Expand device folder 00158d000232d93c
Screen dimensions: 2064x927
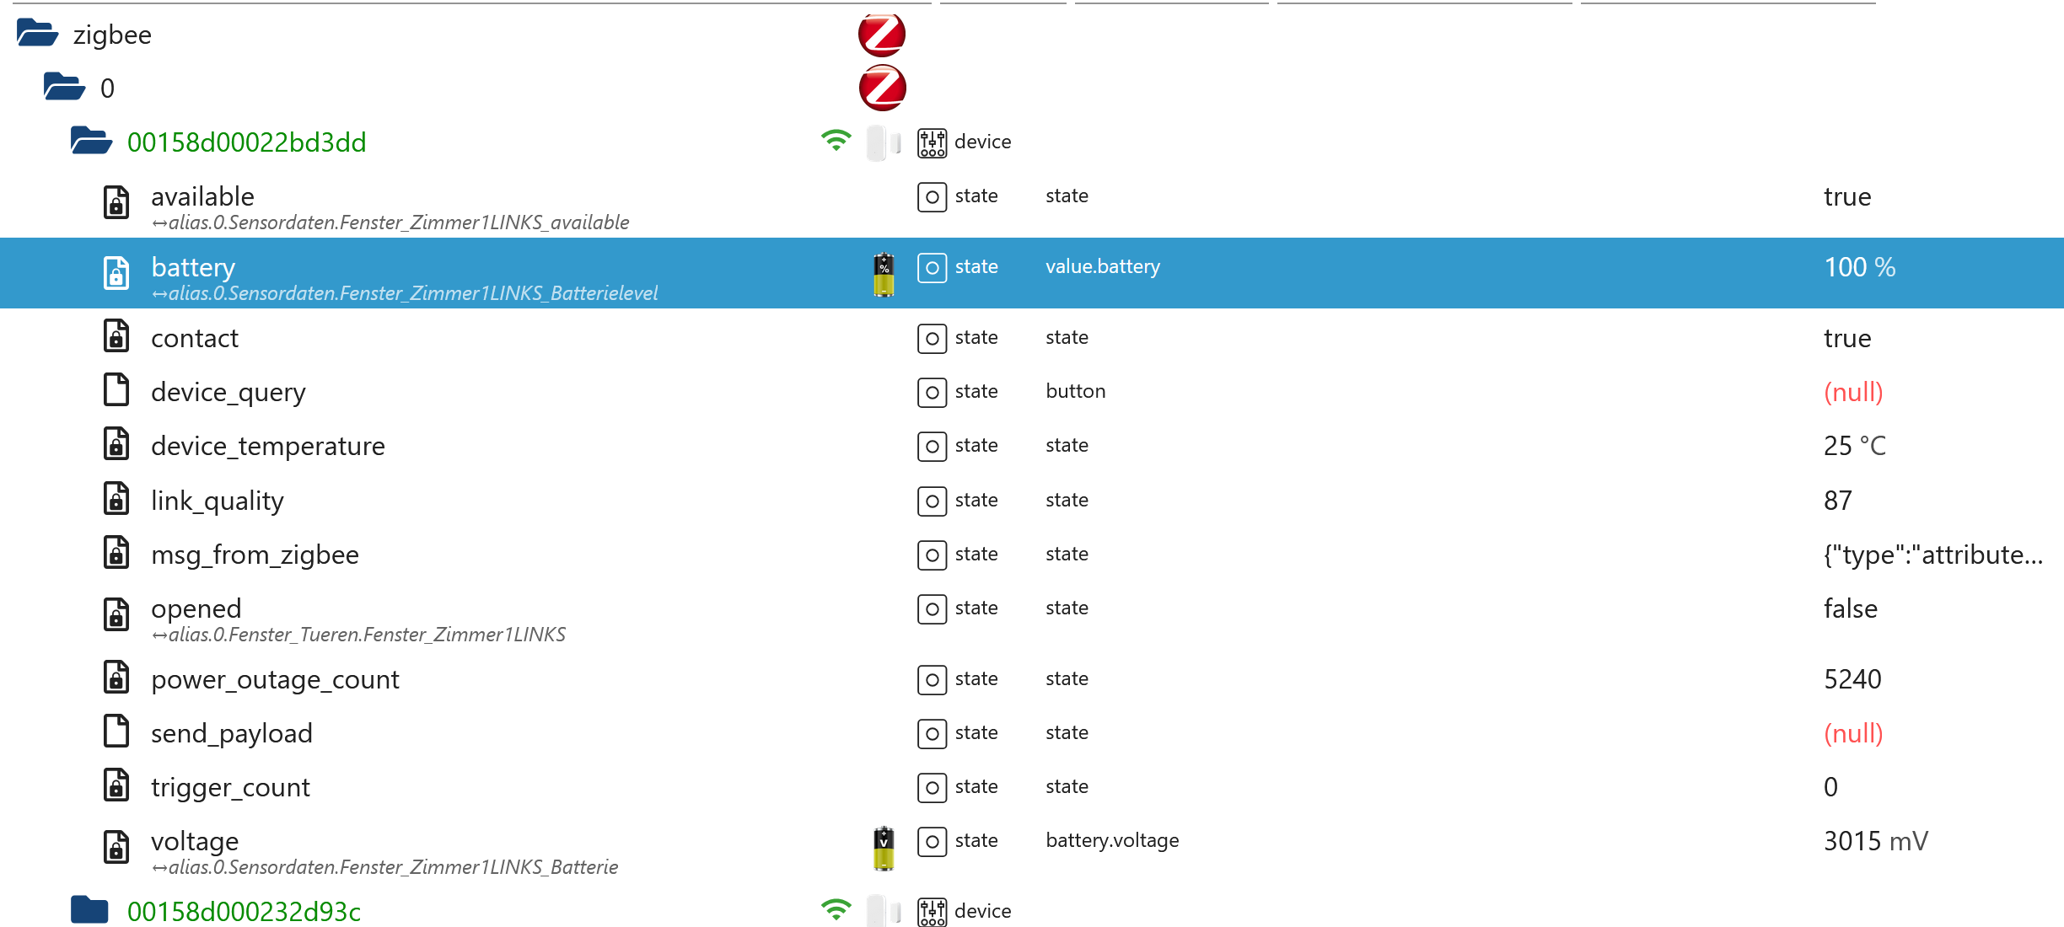pos(90,911)
